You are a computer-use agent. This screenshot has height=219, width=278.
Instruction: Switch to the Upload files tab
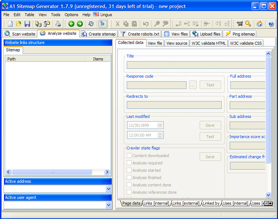(206, 34)
